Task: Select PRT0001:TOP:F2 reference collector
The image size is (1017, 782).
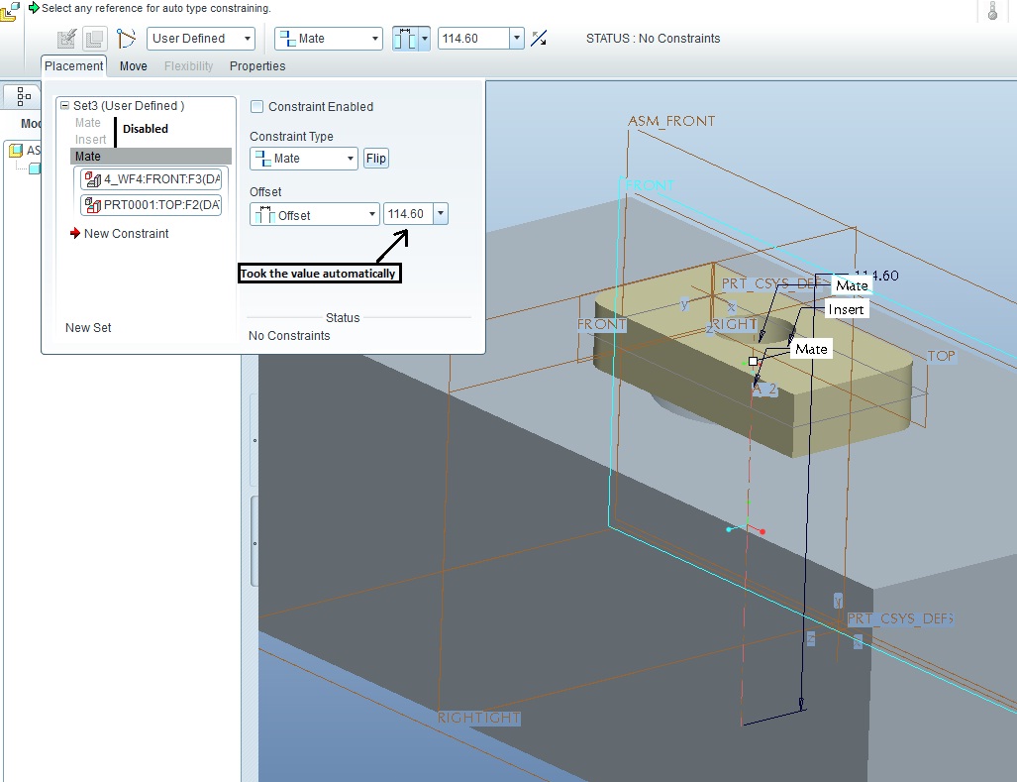Action: point(152,205)
